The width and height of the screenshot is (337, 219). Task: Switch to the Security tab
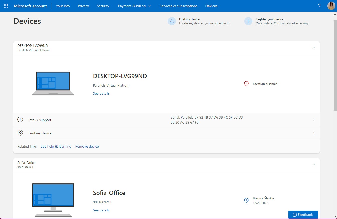(103, 6)
